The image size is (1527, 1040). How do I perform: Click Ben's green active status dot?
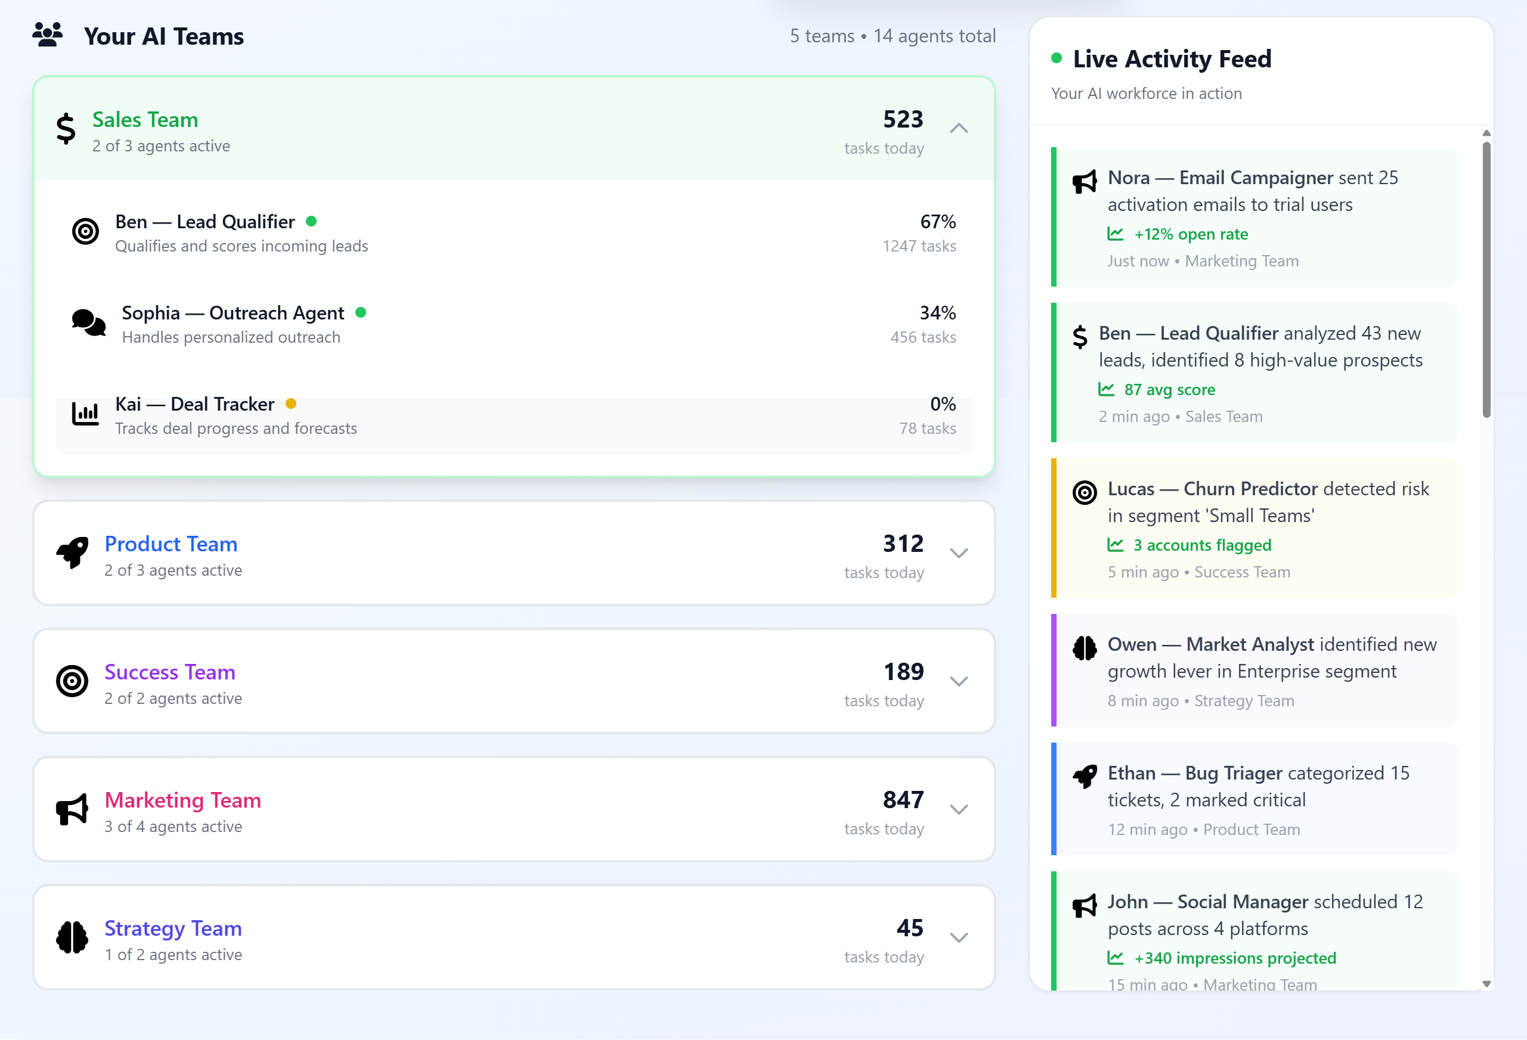pos(312,222)
